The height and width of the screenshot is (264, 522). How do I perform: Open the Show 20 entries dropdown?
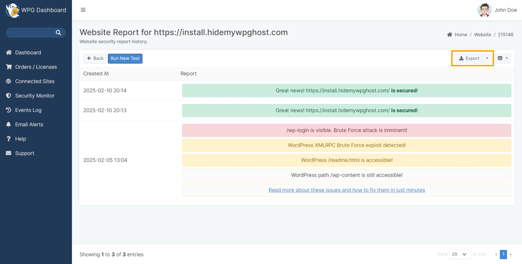coord(460,254)
